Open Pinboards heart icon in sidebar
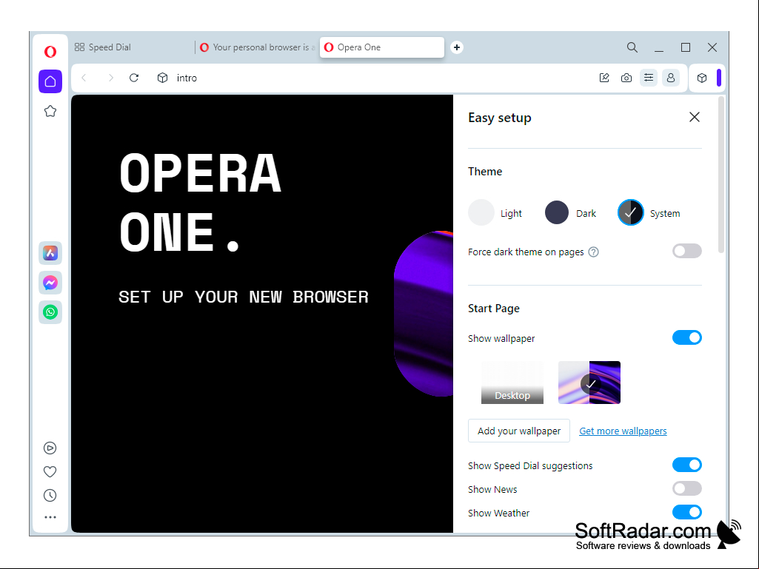The width and height of the screenshot is (759, 569). tap(50, 472)
